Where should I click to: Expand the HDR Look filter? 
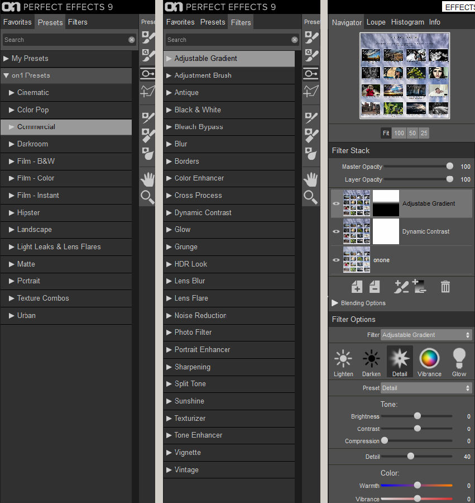[x=169, y=264]
